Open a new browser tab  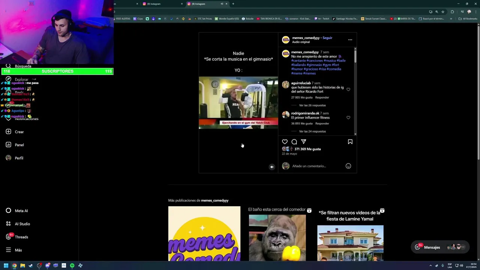(233, 4)
